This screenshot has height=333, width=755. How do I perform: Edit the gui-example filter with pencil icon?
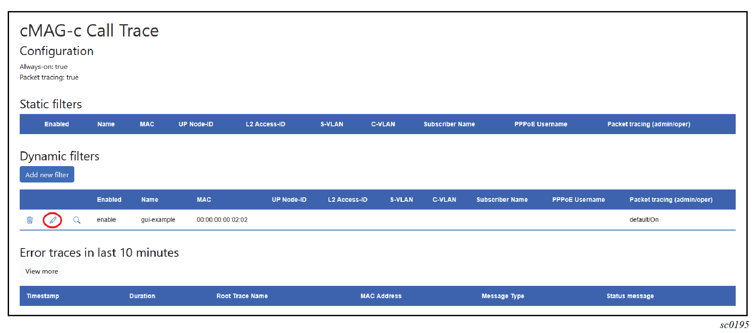point(53,220)
